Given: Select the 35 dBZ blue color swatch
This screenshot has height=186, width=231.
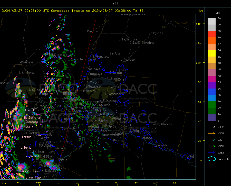Looking at the screenshot, I should pyautogui.click(x=211, y=98).
